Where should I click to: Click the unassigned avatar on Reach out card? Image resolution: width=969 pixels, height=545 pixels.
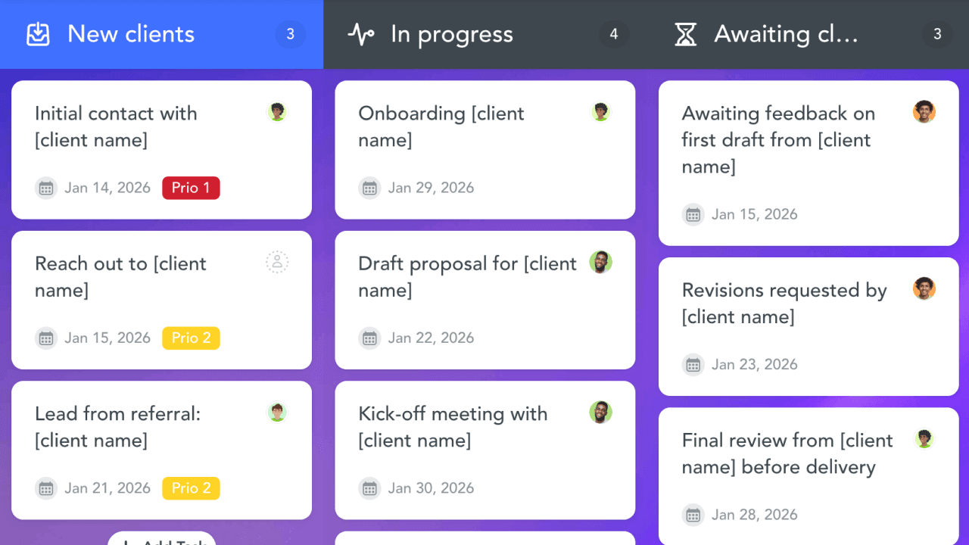pos(277,263)
